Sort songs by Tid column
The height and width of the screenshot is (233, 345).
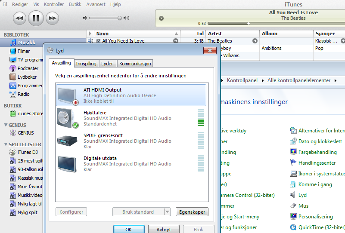point(193,34)
